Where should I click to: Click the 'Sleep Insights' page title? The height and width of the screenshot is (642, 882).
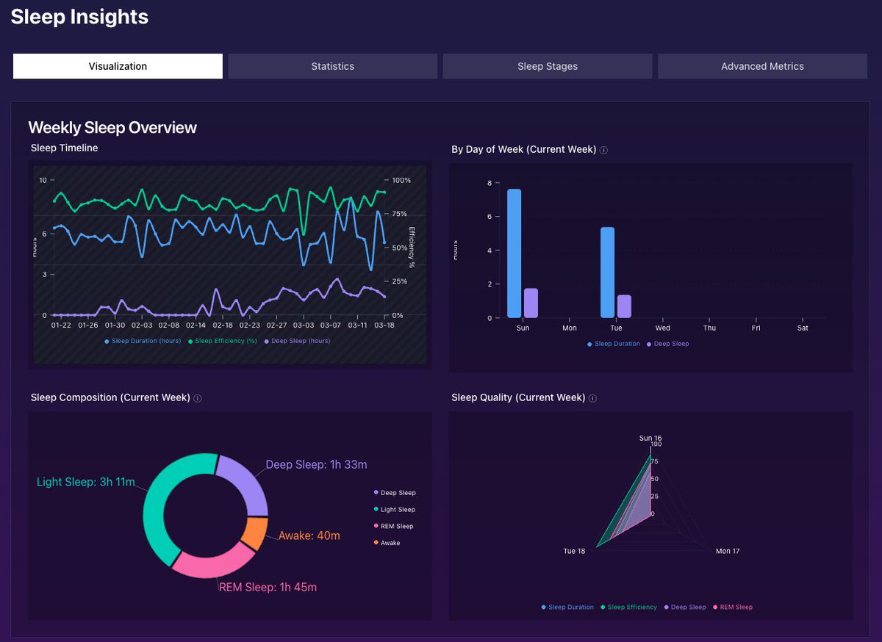click(79, 17)
